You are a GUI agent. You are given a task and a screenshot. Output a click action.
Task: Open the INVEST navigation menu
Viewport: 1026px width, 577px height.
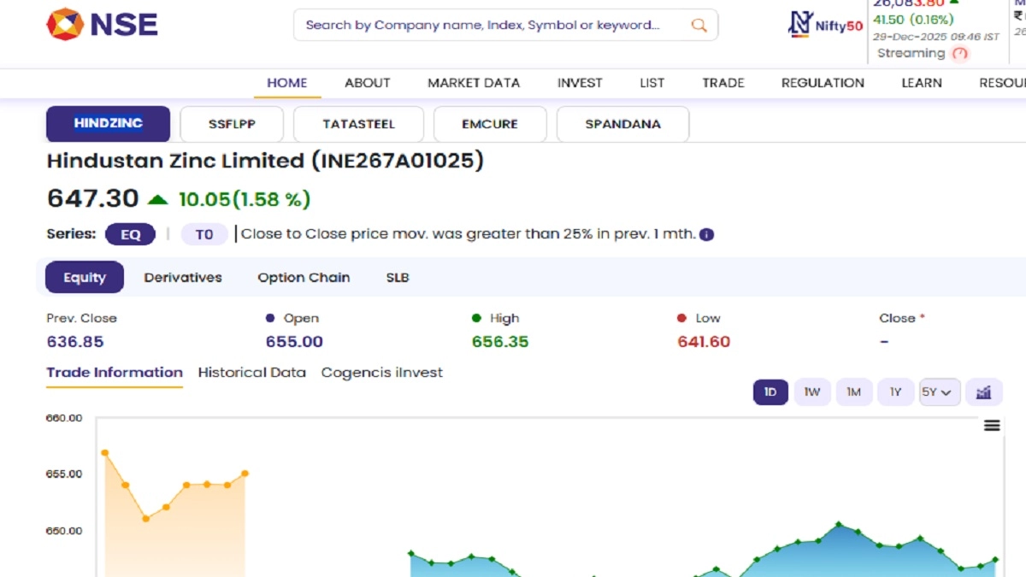point(580,83)
